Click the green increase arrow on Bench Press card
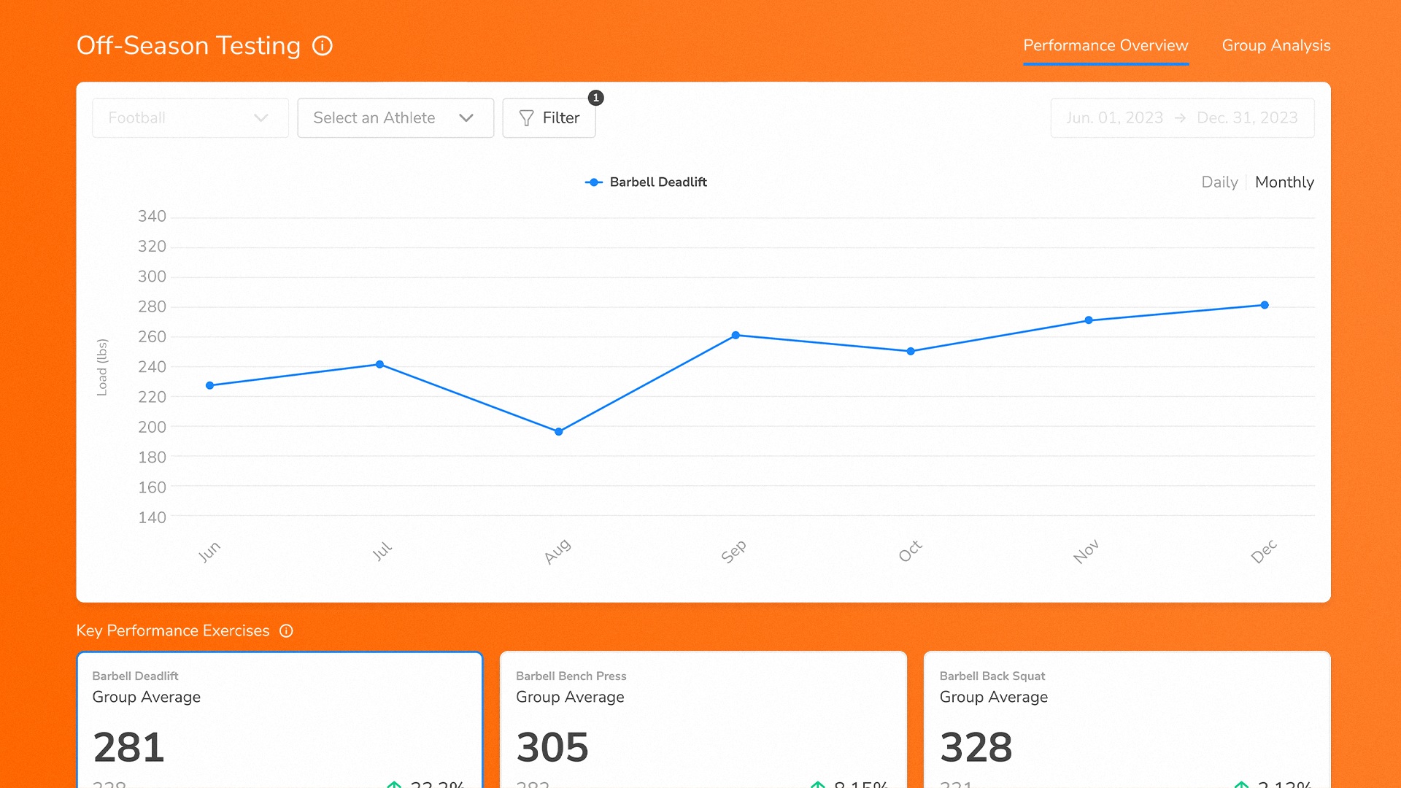 819,784
